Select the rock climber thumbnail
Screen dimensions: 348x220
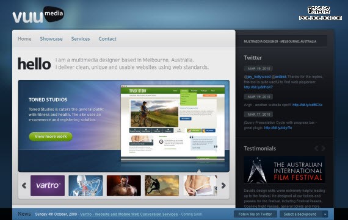click(162, 186)
